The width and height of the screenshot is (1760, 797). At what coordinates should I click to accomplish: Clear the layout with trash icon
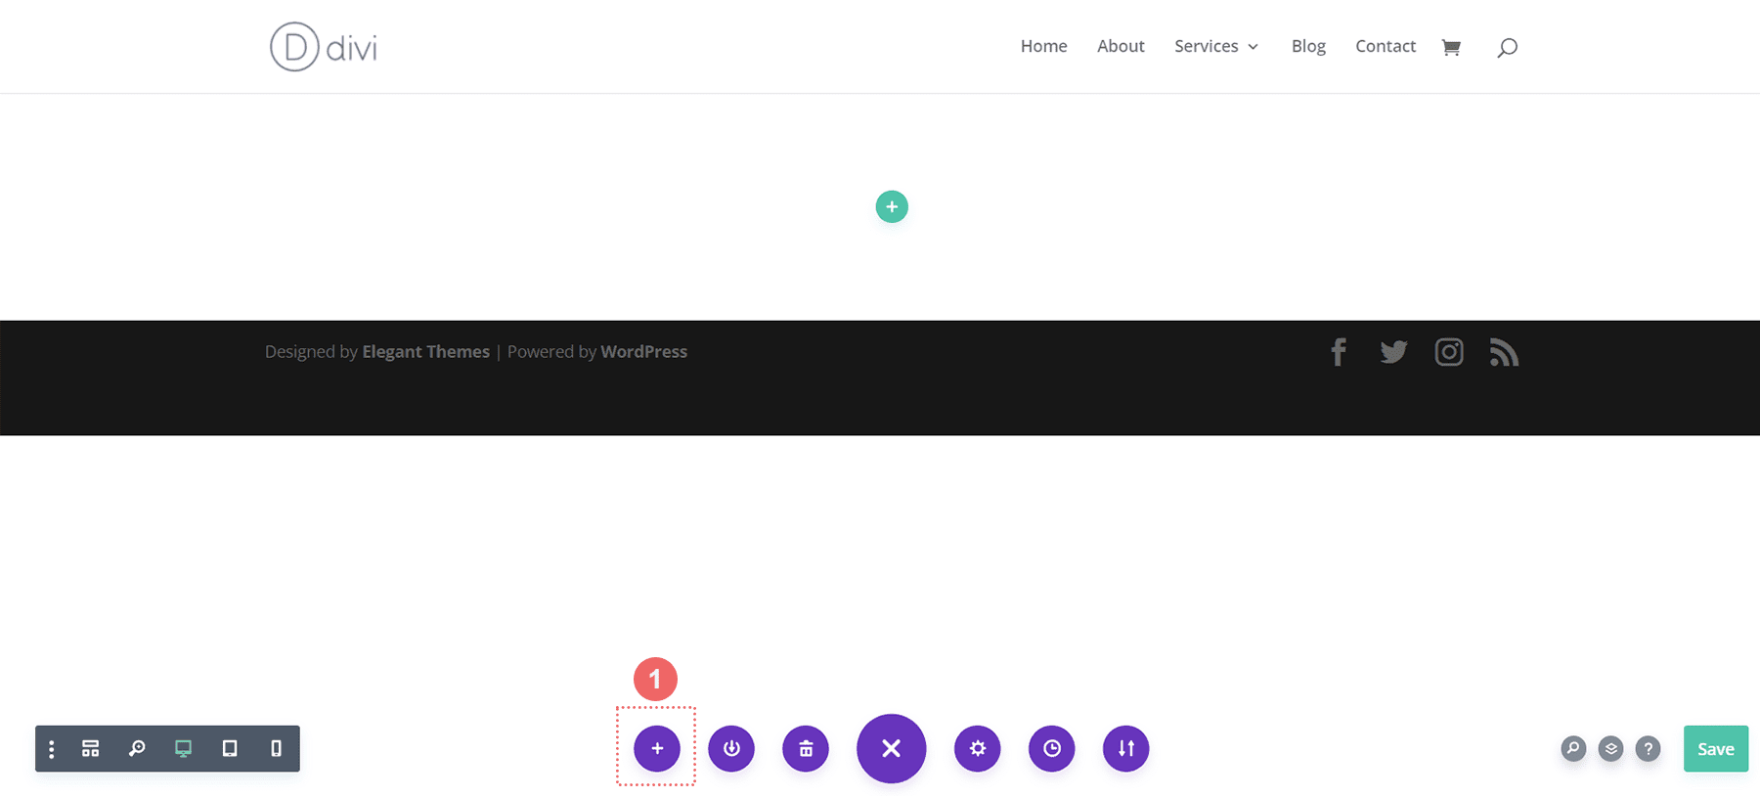click(806, 748)
